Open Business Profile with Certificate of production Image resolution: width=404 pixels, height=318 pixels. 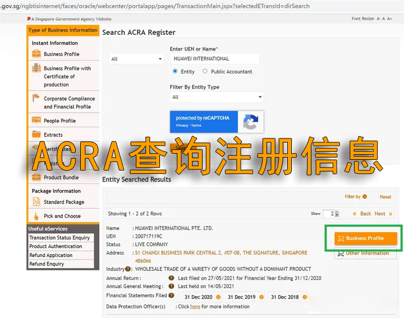[x=67, y=76]
